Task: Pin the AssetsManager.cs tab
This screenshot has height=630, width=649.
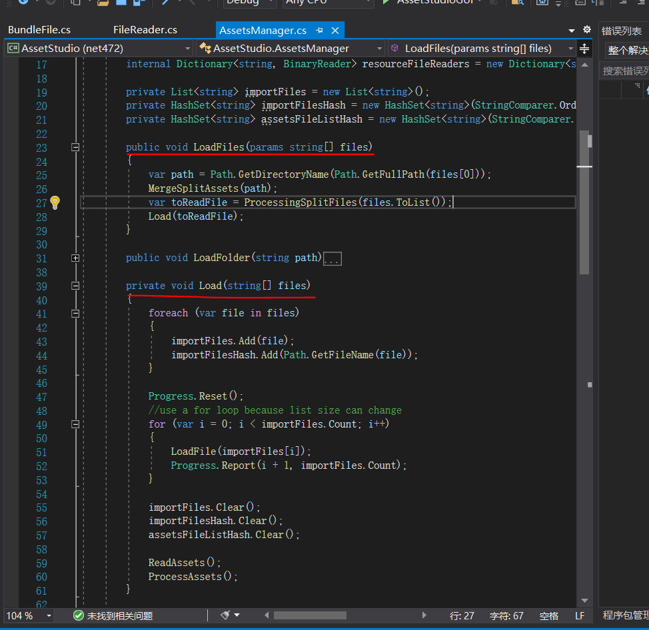Action: [320, 31]
